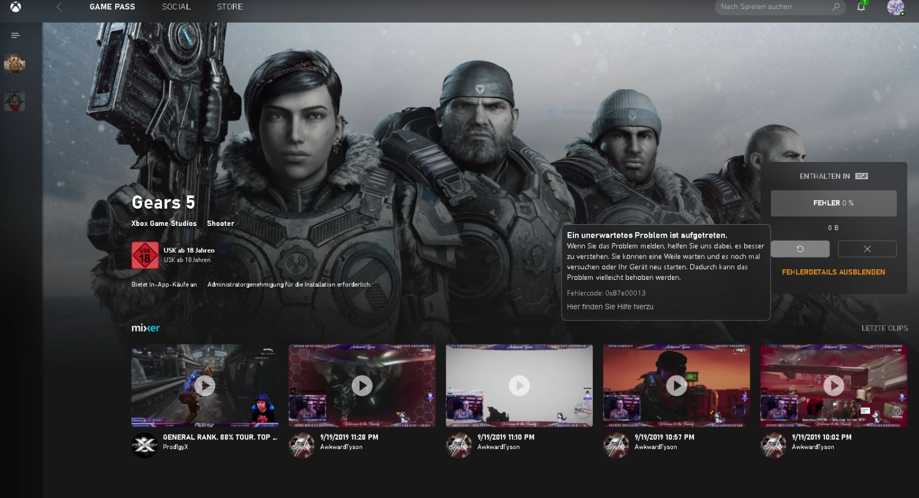Click the Shooter genre link
The height and width of the screenshot is (498, 919).
pos(220,223)
